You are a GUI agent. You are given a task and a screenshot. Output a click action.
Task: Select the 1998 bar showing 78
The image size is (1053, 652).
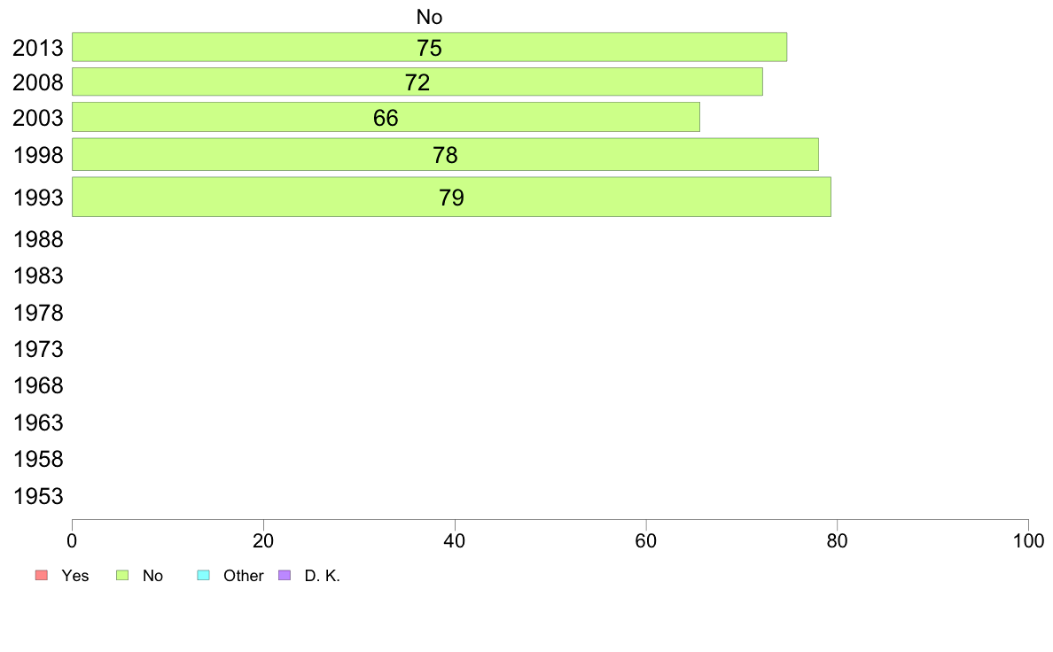pos(445,154)
